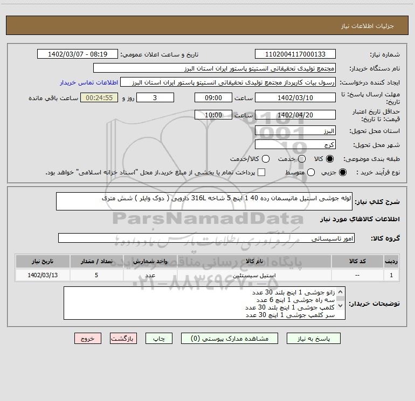Click the نام کالا column header
This screenshot has width=415, height=401.
click(254, 261)
